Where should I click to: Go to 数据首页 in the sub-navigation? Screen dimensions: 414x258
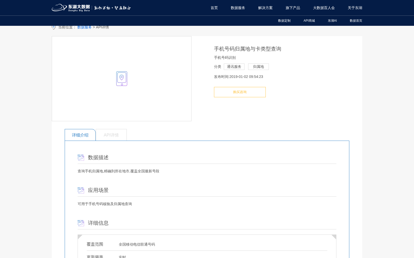pyautogui.click(x=356, y=21)
